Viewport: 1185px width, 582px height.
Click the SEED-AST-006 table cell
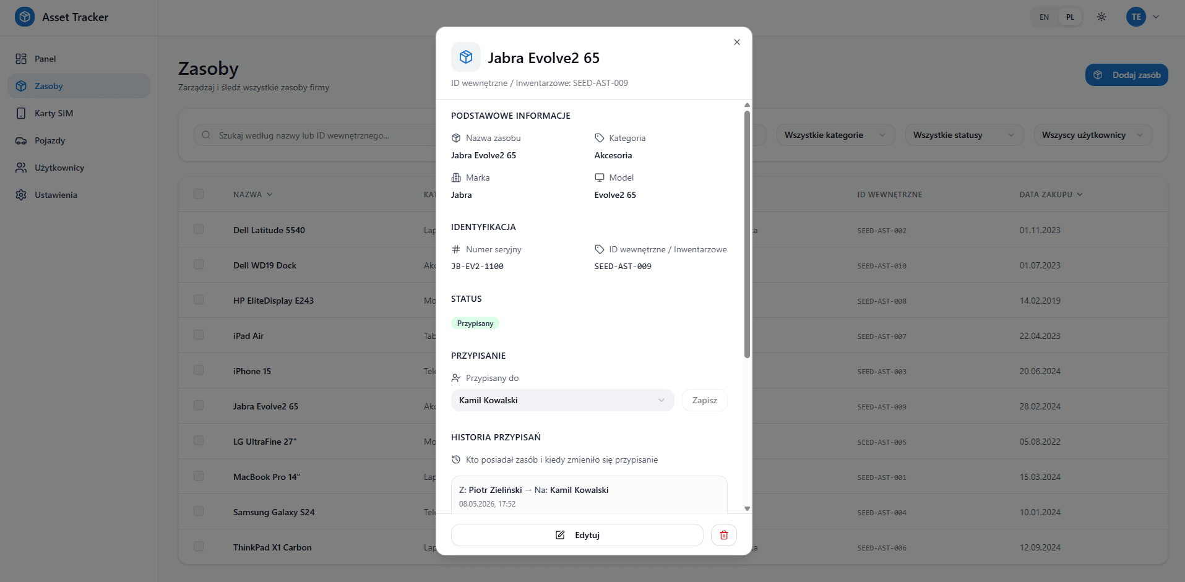[x=882, y=548]
